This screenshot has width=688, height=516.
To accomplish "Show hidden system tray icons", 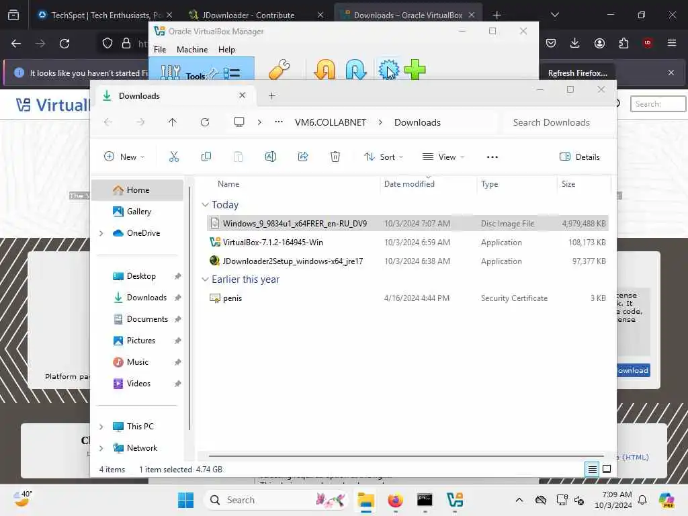I will pyautogui.click(x=519, y=500).
